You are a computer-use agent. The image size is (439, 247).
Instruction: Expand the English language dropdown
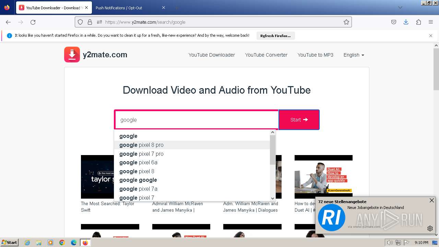click(354, 55)
